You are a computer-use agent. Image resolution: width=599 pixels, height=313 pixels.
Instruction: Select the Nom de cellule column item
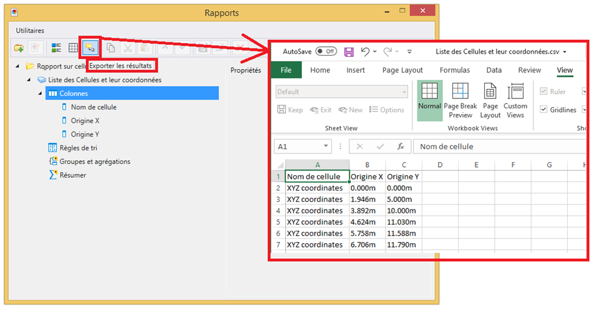(x=94, y=107)
